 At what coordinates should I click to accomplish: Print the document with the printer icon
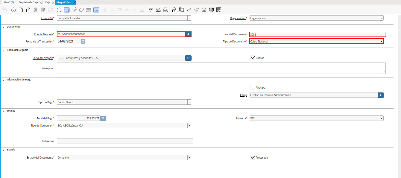tap(166, 10)
